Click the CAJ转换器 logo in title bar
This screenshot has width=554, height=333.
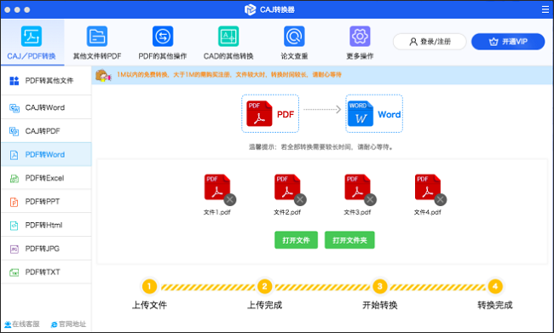point(250,9)
